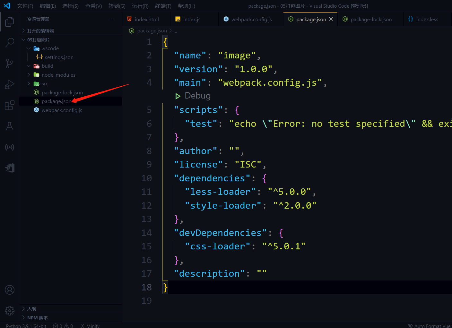This screenshot has height=328, width=452.
Task: Click the icon below the broadcast icon
Action: click(x=10, y=168)
